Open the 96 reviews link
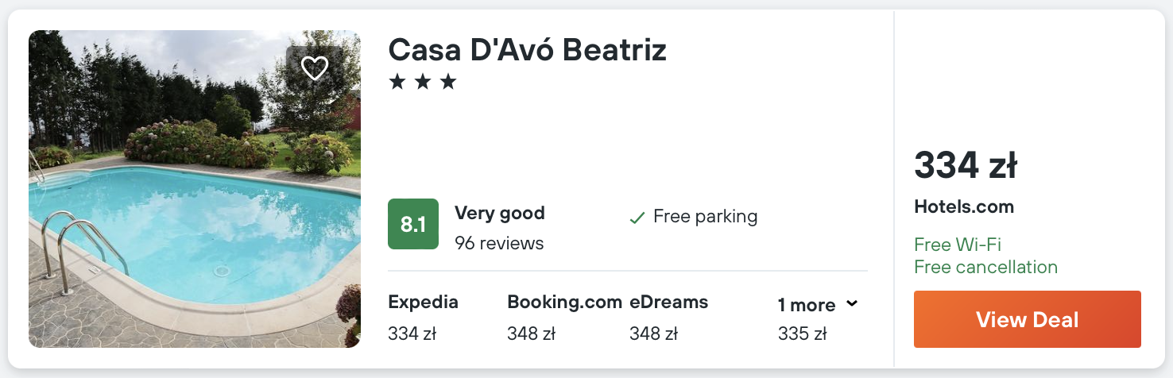Image resolution: width=1173 pixels, height=378 pixels. click(x=499, y=243)
